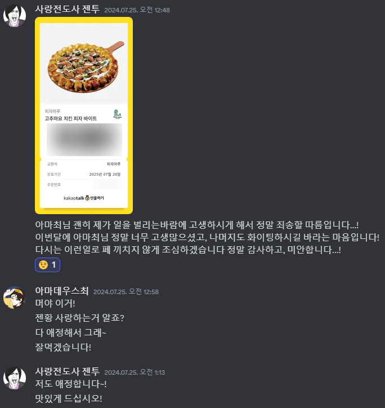The image size is (385, 408).
Task: Click the blurred barcode area of the gift card
Action: pyautogui.click(x=84, y=140)
